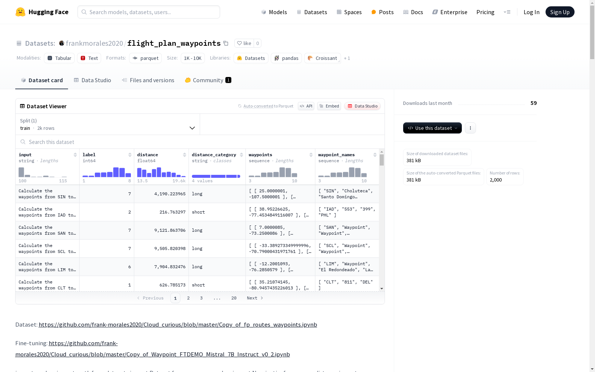Open the Files and versions tab
This screenshot has width=595, height=372.
click(x=148, y=80)
